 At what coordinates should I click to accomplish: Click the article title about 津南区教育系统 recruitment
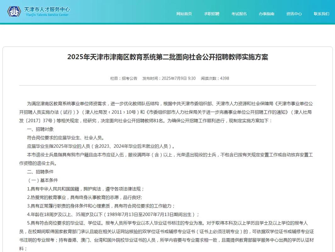167,57
